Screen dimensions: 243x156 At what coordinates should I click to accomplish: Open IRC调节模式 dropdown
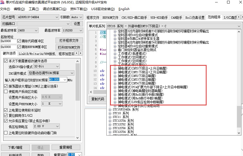(51, 73)
